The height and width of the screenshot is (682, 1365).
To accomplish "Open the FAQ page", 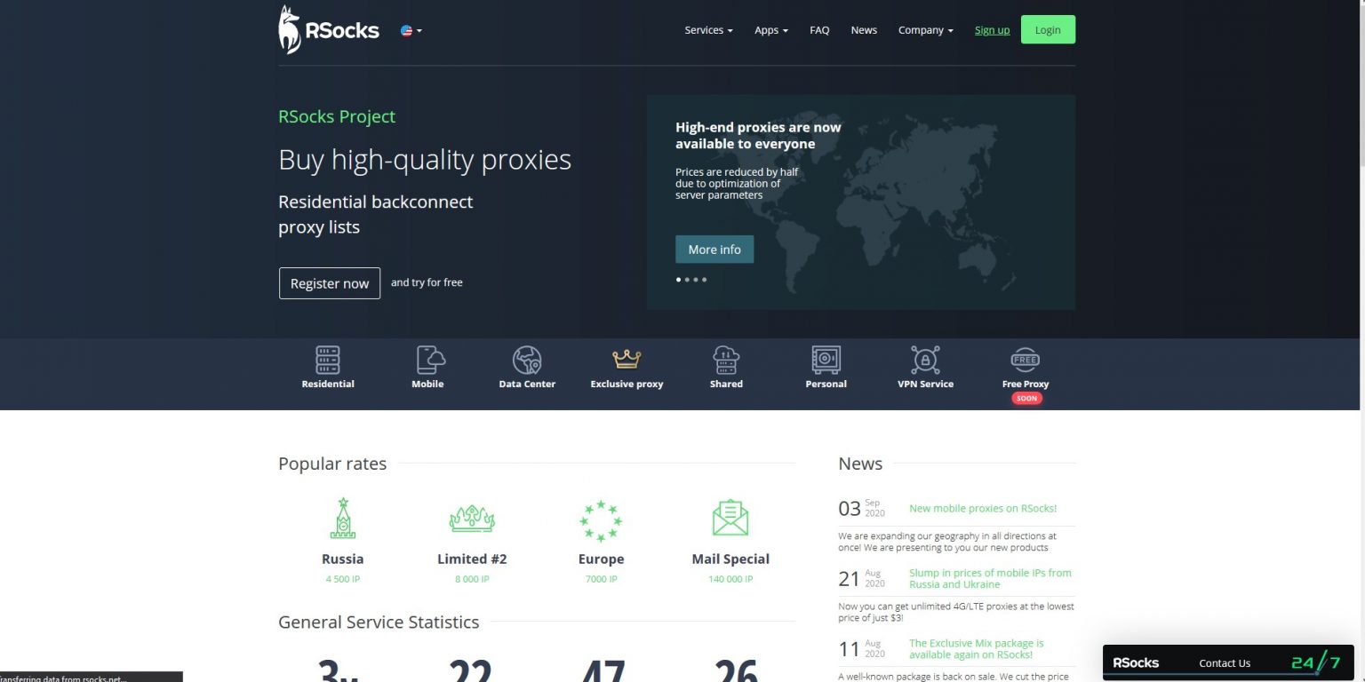I will pyautogui.click(x=818, y=29).
